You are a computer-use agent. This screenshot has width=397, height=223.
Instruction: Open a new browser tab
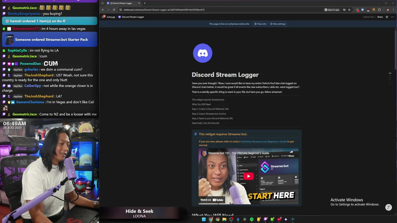[x=145, y=3]
